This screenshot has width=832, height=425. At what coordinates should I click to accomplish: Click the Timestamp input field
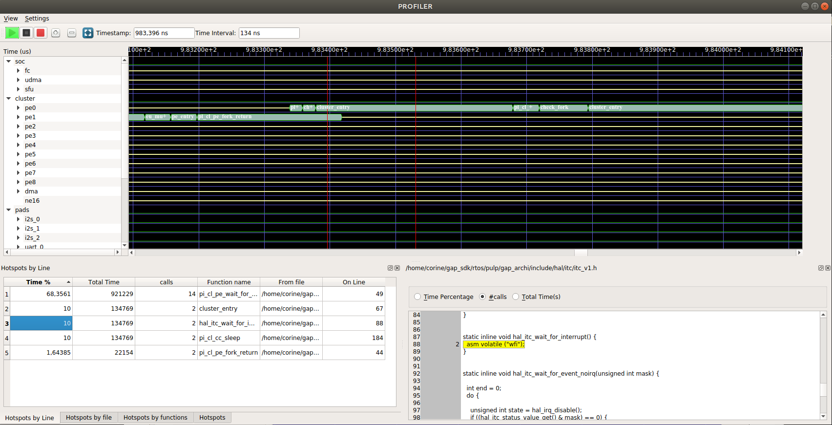[x=164, y=33]
